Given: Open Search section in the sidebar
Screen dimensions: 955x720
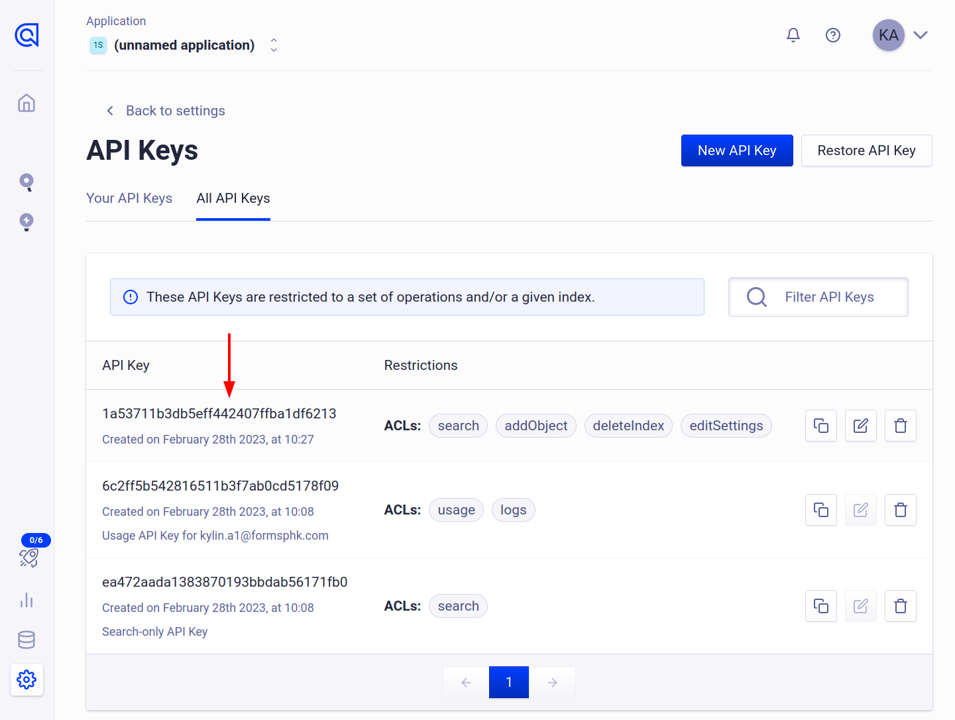Looking at the screenshot, I should 27,182.
